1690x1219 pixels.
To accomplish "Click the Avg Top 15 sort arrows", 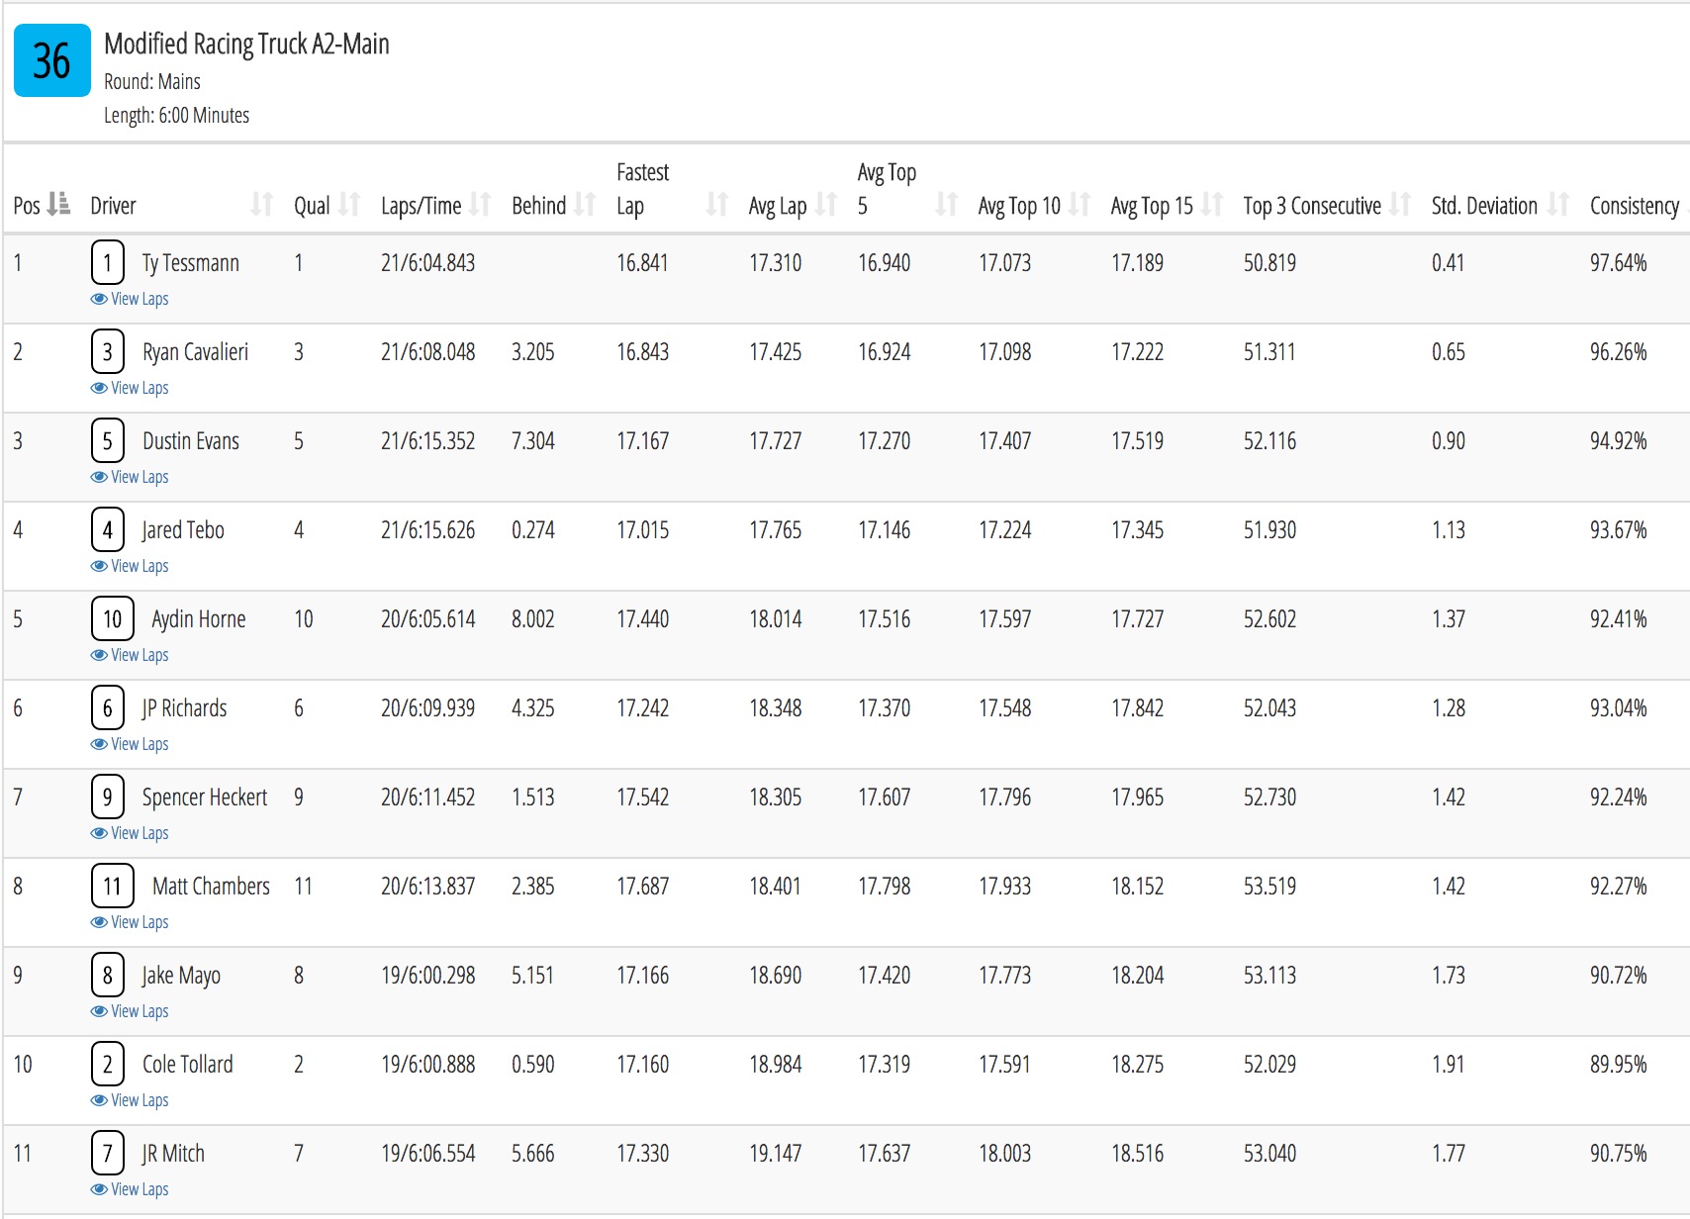I will [1212, 205].
